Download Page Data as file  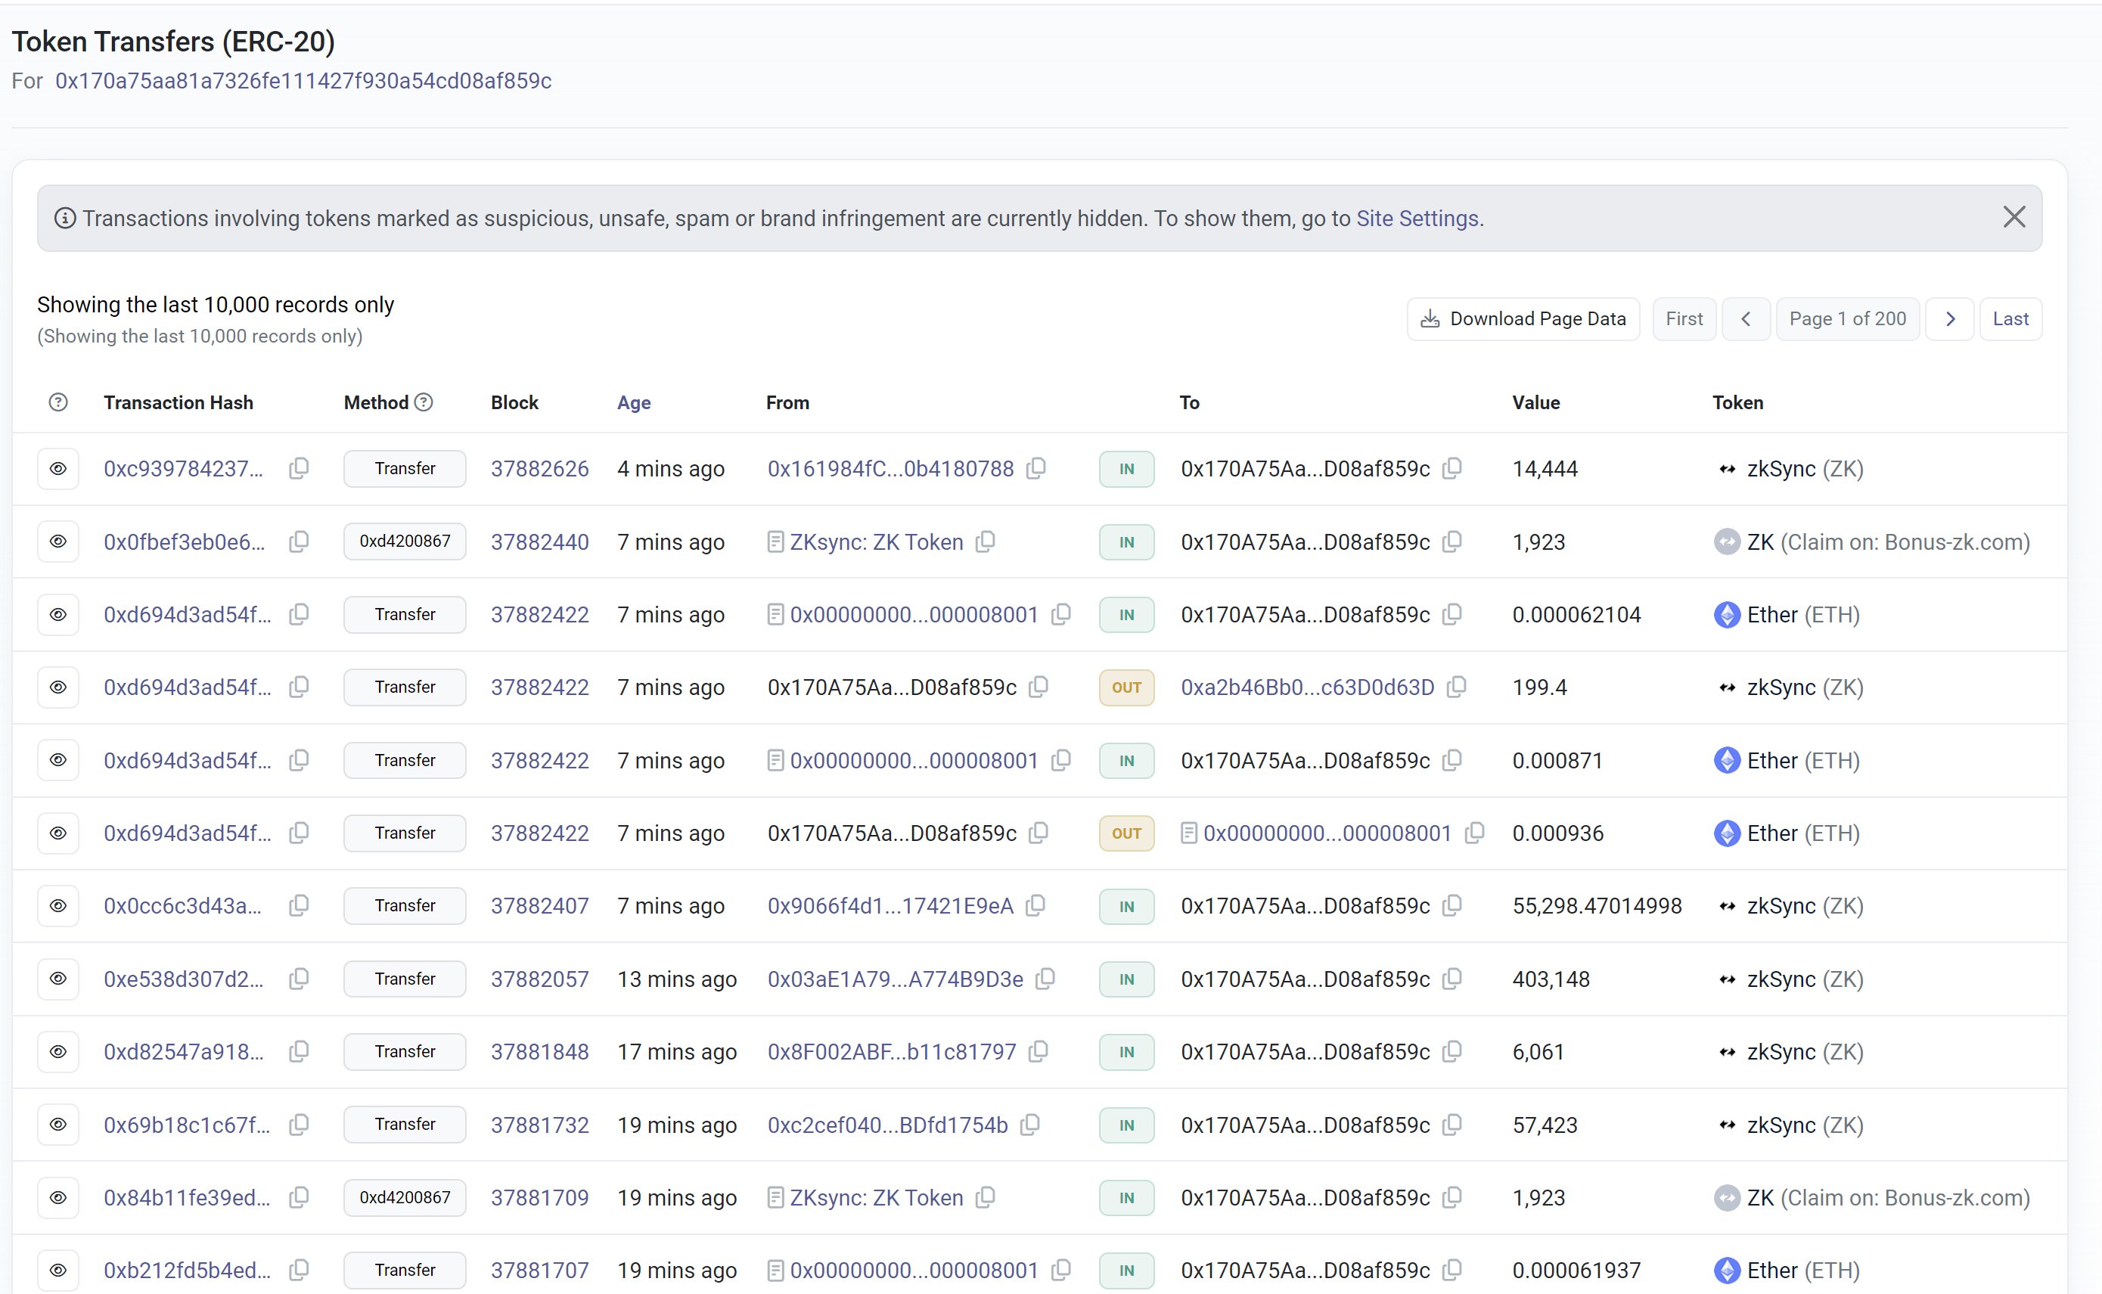1523,319
